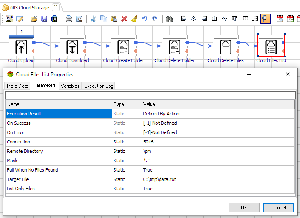
Task: Center tasks vertically using the toolbar icon
Action: tap(225, 19)
